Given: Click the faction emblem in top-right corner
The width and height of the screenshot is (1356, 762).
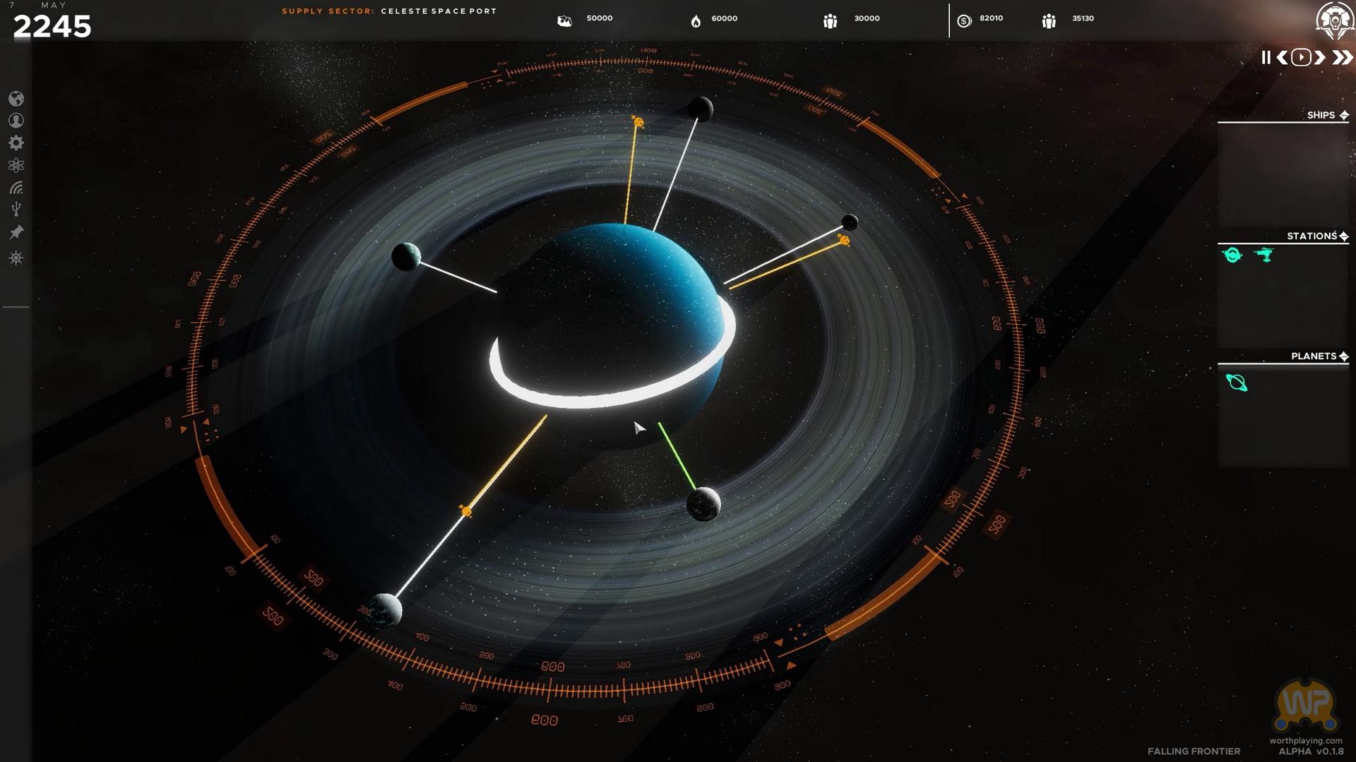Looking at the screenshot, I should pyautogui.click(x=1334, y=20).
